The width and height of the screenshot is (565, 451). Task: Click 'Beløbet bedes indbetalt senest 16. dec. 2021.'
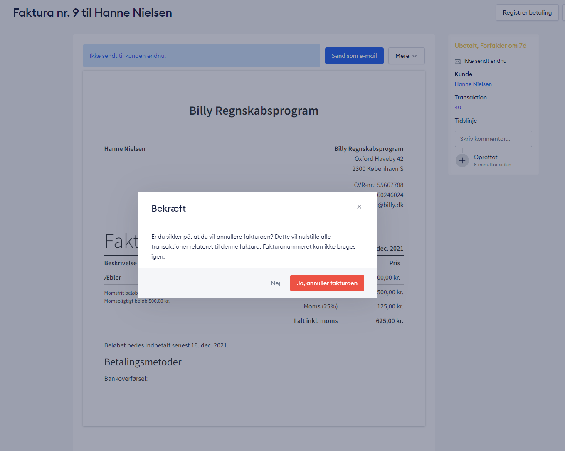[166, 345]
